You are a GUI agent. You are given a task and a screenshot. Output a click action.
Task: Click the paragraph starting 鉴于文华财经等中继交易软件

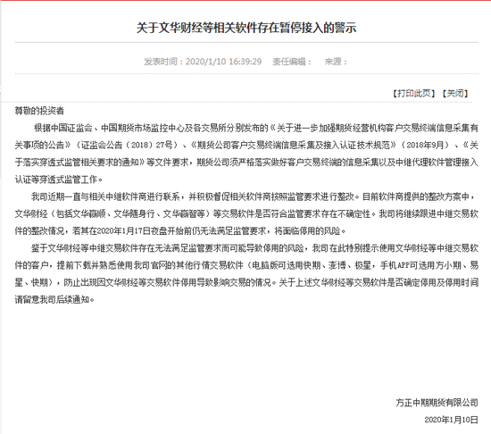point(246,273)
